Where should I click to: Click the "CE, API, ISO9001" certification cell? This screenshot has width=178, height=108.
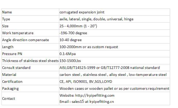pyautogui.click(x=86, y=82)
